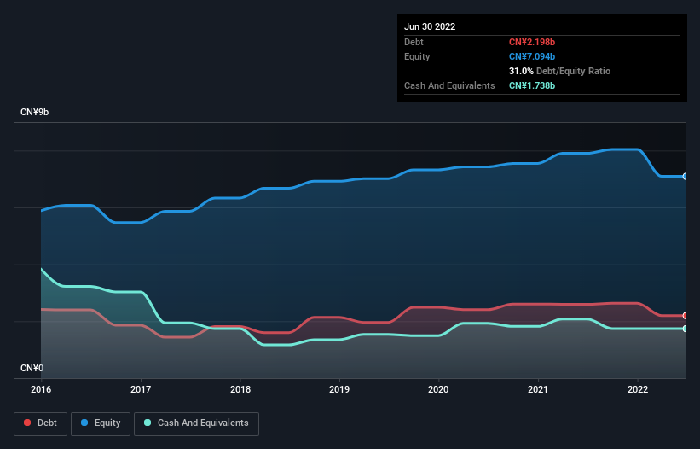The image size is (700, 449).
Task: Click the CN¥9b y-axis label
Action: (x=34, y=112)
